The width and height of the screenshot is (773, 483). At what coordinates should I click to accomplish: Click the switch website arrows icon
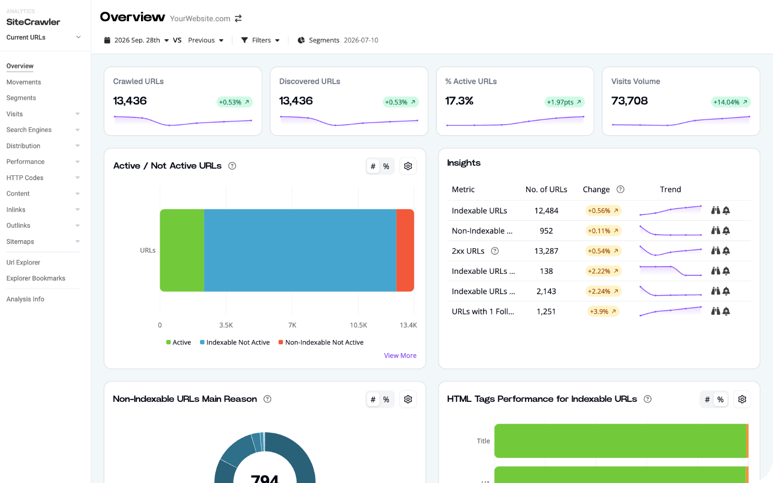click(x=238, y=18)
